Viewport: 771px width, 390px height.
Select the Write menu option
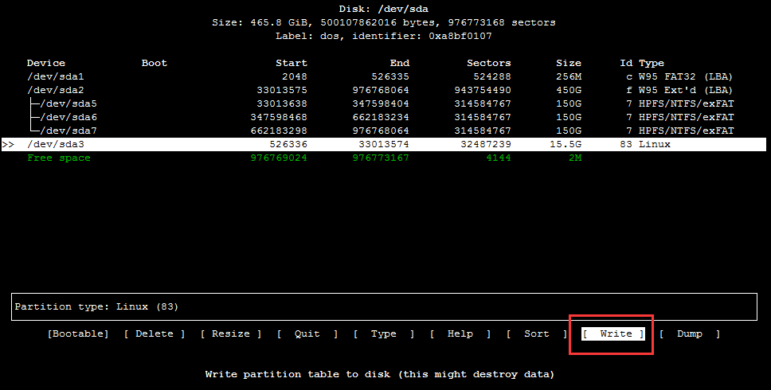click(x=612, y=334)
